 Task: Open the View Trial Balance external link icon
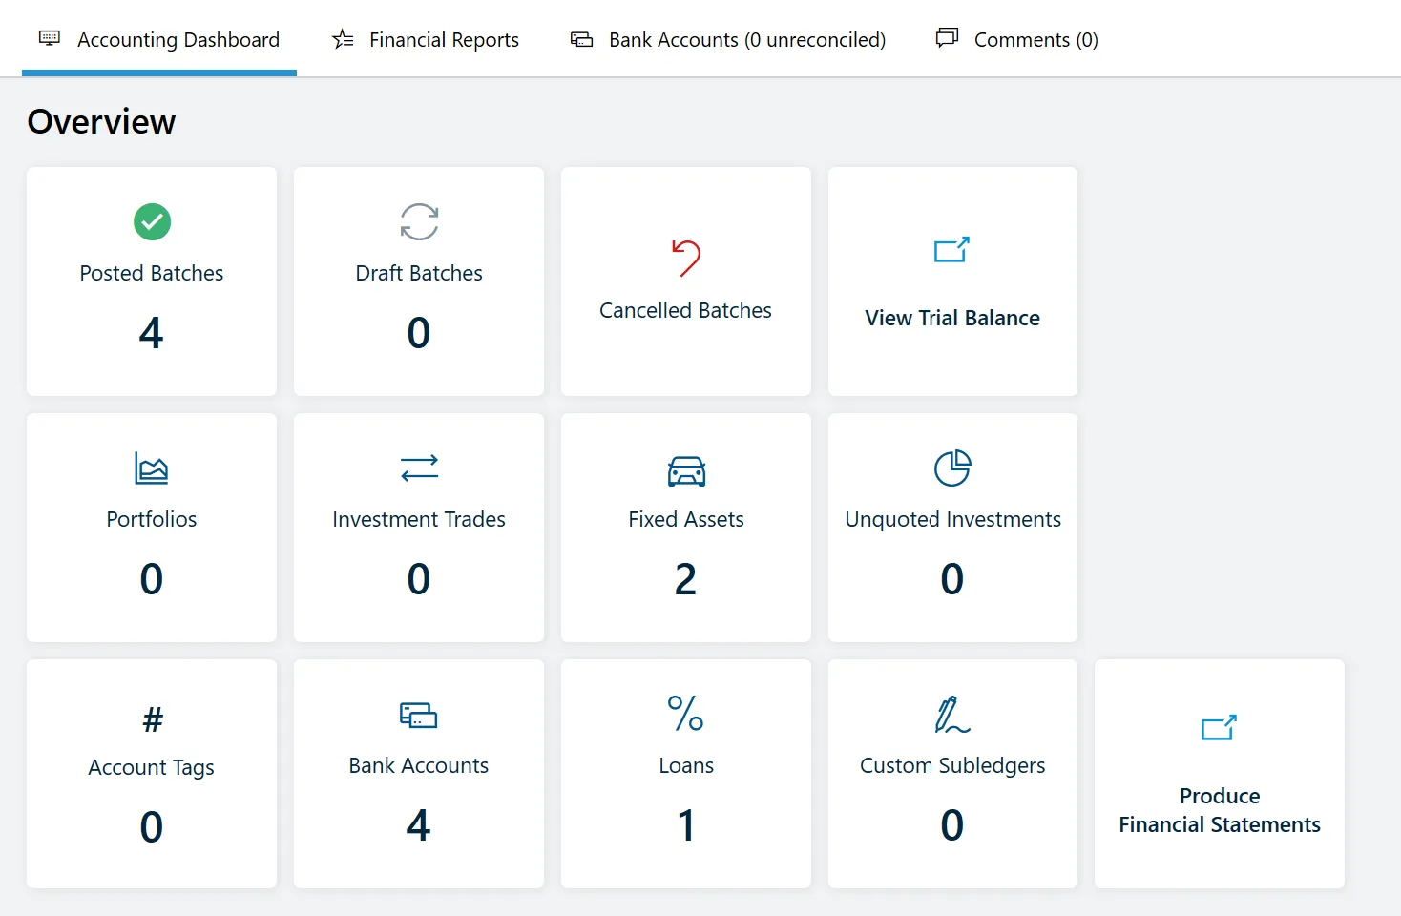click(x=951, y=250)
